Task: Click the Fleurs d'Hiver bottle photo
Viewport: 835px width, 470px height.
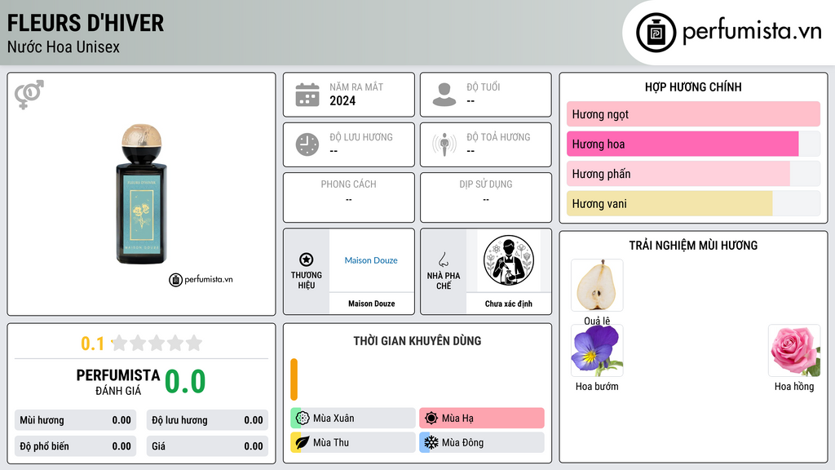Action: click(x=141, y=194)
